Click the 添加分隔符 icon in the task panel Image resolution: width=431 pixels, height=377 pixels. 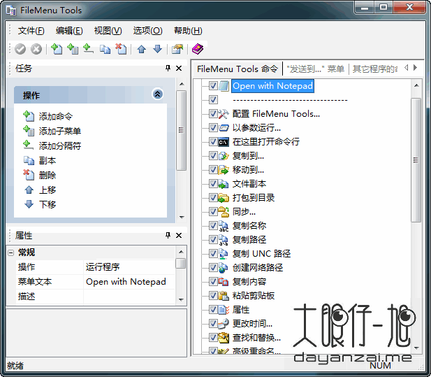pyautogui.click(x=29, y=145)
